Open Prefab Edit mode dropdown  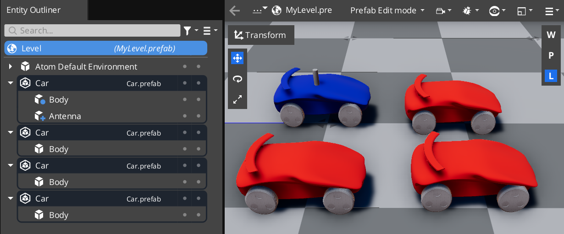(387, 11)
